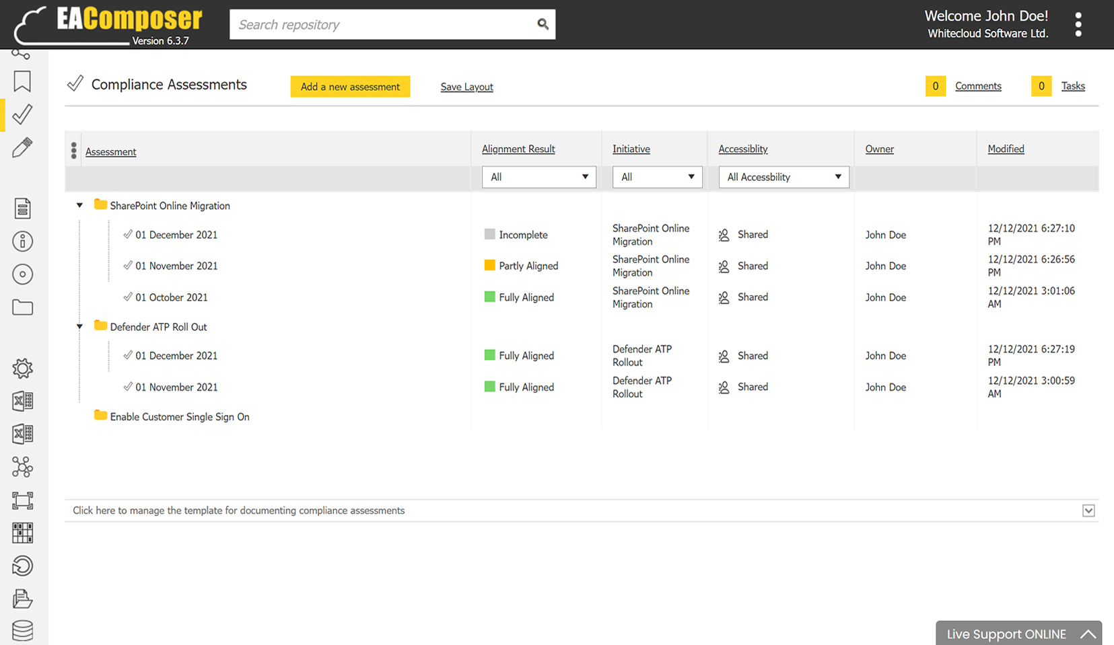
Task: Sort by the Initiative column header
Action: (x=631, y=149)
